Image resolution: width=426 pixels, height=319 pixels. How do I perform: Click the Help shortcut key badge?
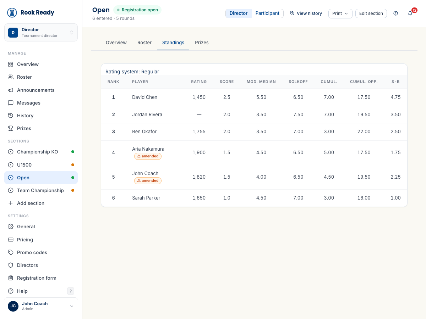(71, 291)
